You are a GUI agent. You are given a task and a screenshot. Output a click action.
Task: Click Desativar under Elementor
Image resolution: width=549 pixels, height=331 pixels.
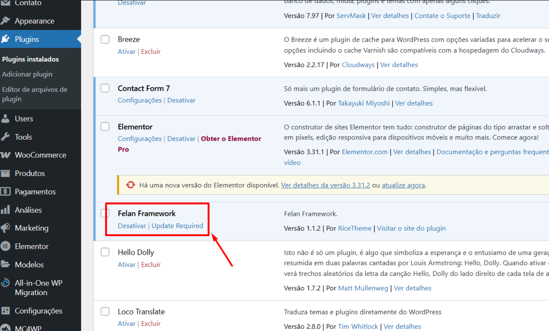tap(181, 139)
